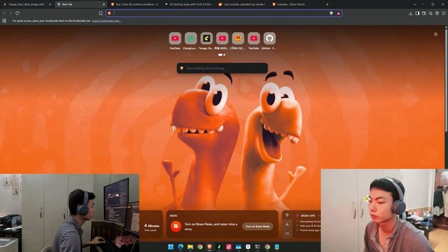Switch to second page of top sites

tap(224, 55)
